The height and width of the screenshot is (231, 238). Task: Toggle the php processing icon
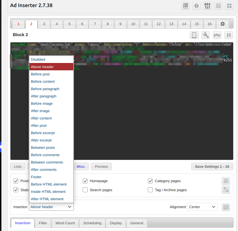(x=217, y=35)
